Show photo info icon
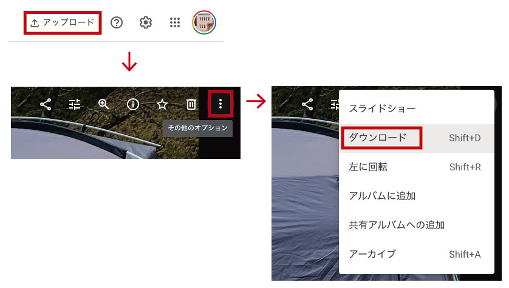Screen dimensions: 509x288 coord(133,104)
